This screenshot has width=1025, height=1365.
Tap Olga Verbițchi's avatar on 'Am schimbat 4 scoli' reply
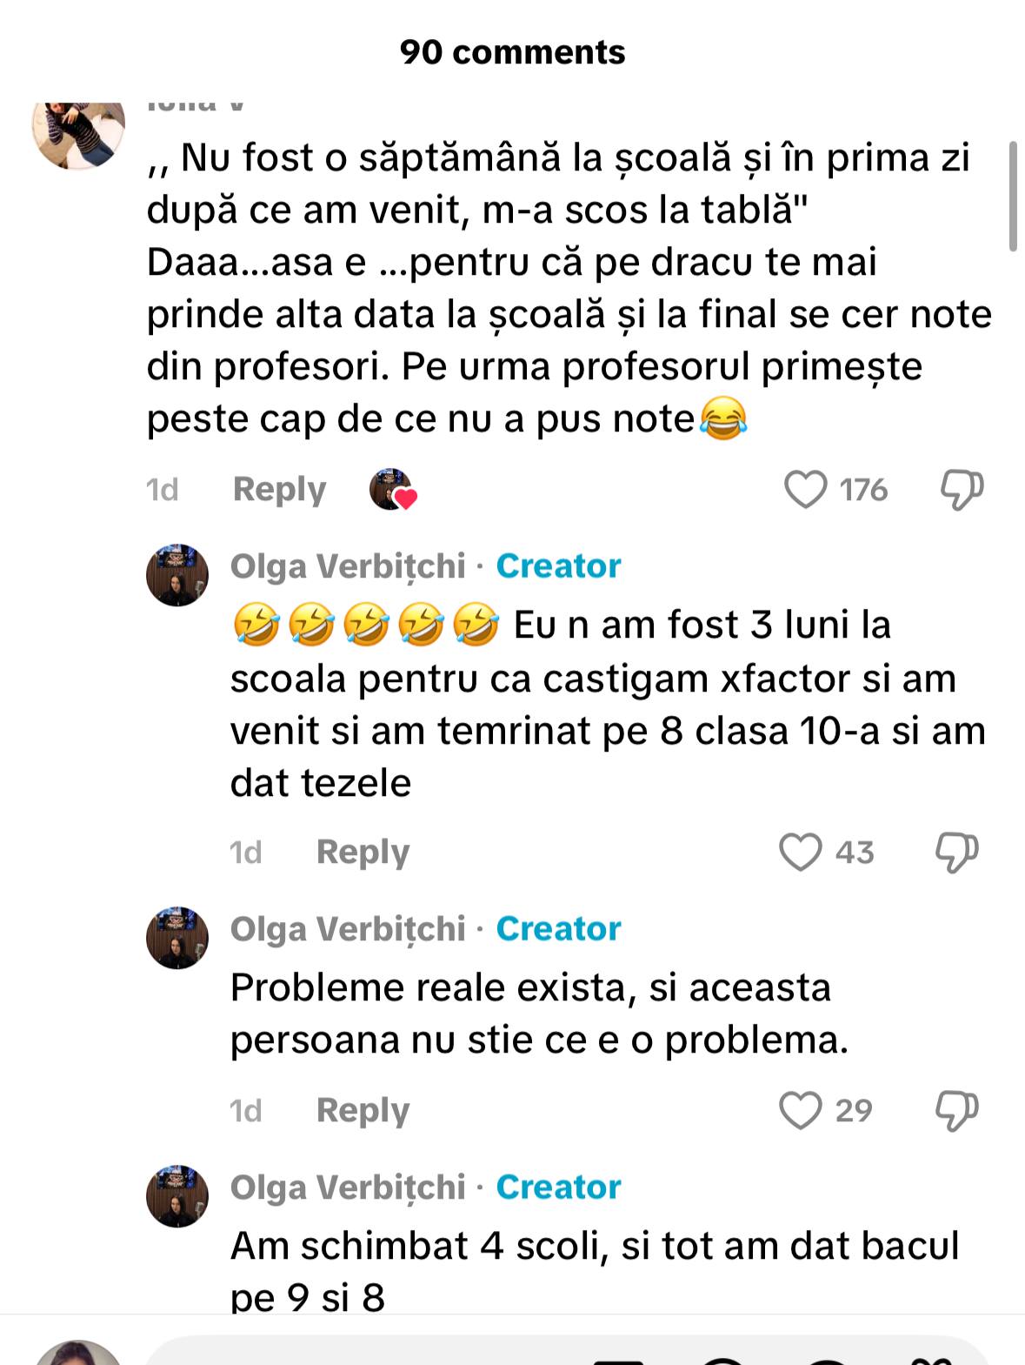[177, 1196]
